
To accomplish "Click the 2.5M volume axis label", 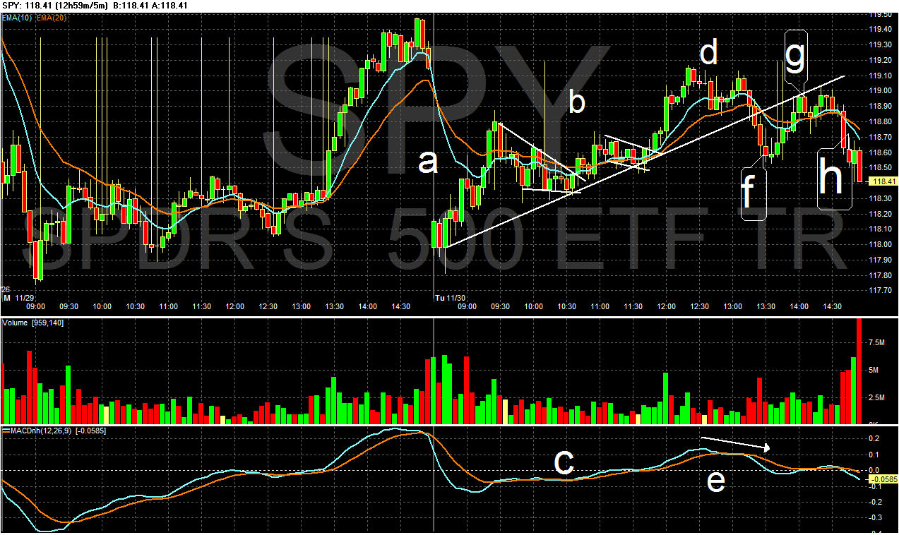I will click(x=876, y=397).
